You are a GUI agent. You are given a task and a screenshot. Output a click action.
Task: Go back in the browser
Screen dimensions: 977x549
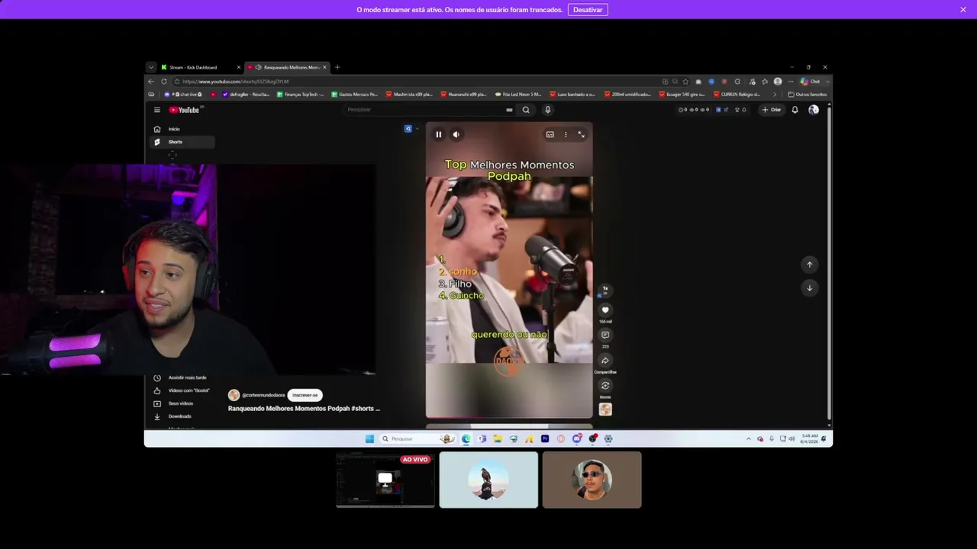(151, 82)
